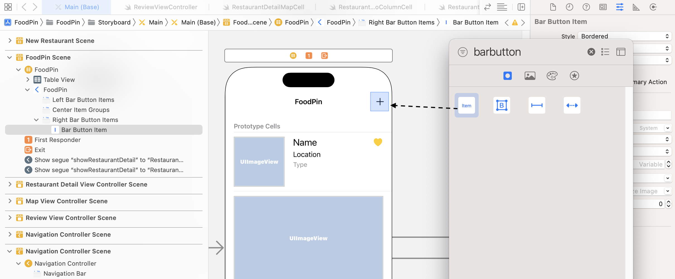The image size is (675, 279).
Task: Open the SF Symbols library
Action: 574,75
